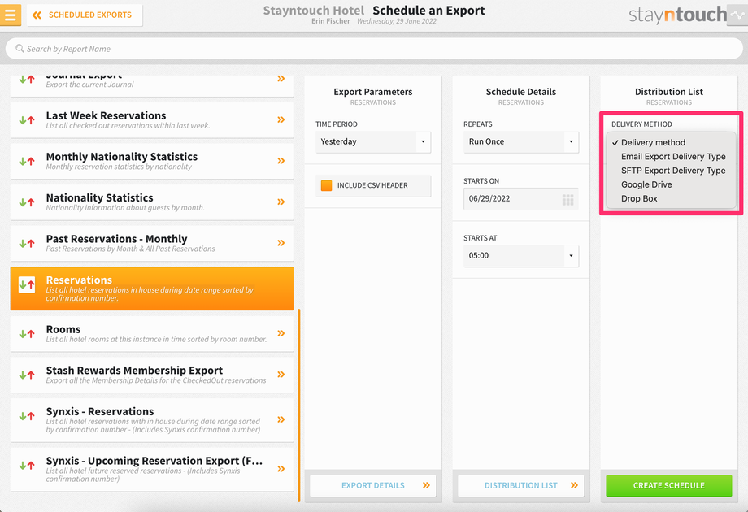
Task: Click the Synxis - Upcoming Reservation export arrows icon
Action: [27, 466]
